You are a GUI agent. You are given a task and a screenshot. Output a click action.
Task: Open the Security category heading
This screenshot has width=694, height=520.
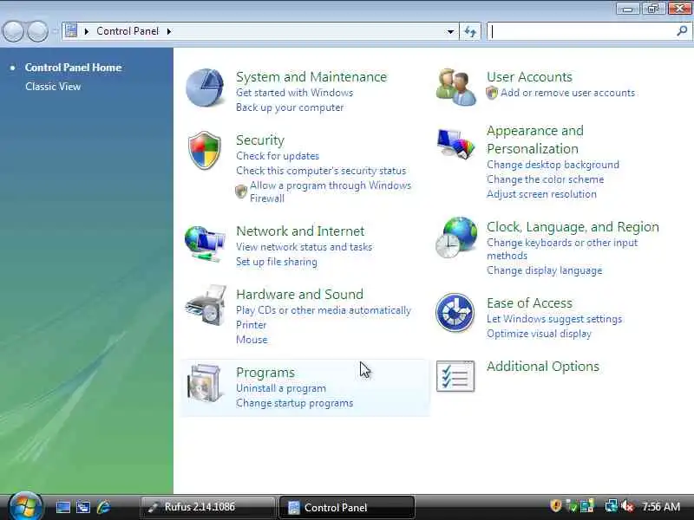coord(260,140)
